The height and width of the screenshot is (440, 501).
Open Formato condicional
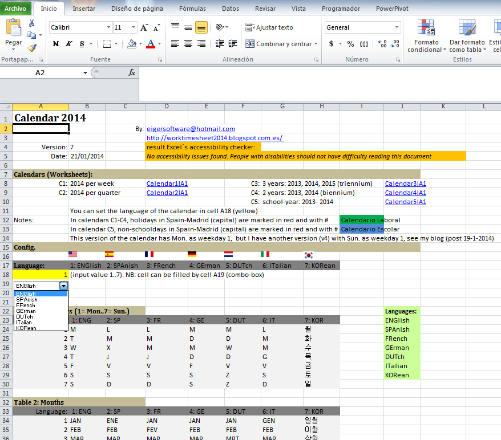[425, 35]
